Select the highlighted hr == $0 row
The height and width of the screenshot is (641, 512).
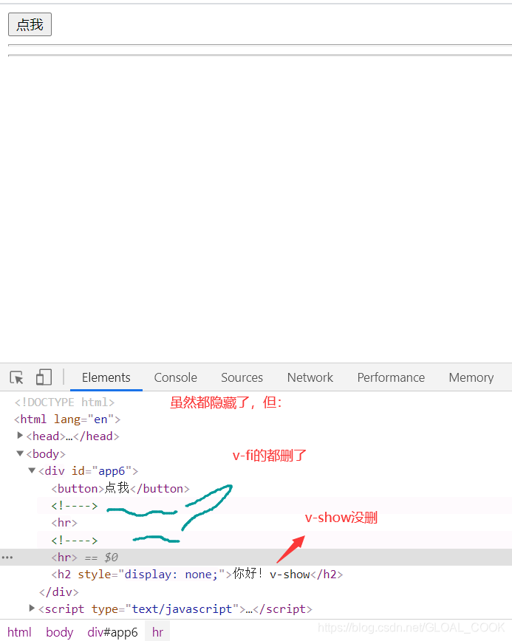pyautogui.click(x=256, y=558)
